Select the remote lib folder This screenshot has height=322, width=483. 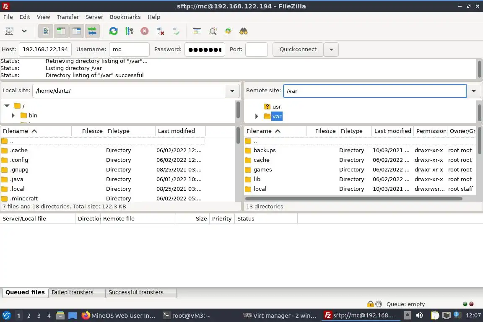pyautogui.click(x=360, y=179)
